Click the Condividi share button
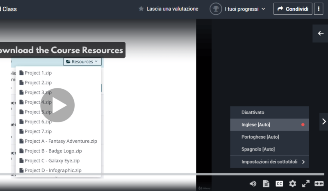This screenshot has width=328, height=191. pos(293,9)
